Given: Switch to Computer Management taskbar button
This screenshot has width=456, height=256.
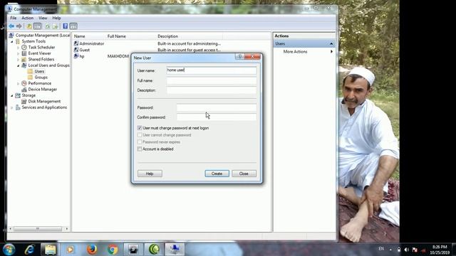Looking at the screenshot, I should pyautogui.click(x=175, y=250).
